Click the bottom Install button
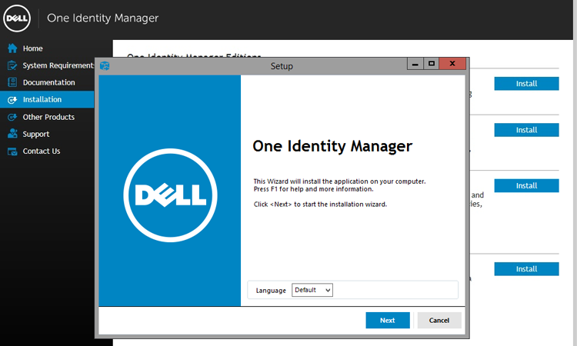Screen dimensions: 577x346 pyautogui.click(x=526, y=269)
